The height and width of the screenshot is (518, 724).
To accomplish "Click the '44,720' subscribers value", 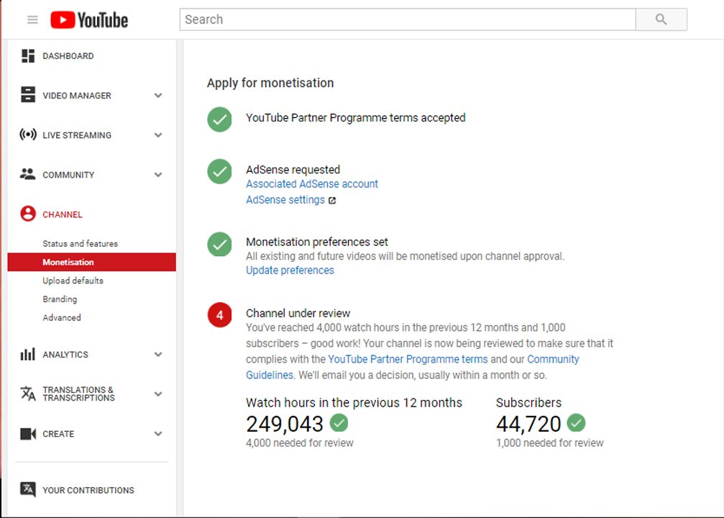I will click(528, 424).
